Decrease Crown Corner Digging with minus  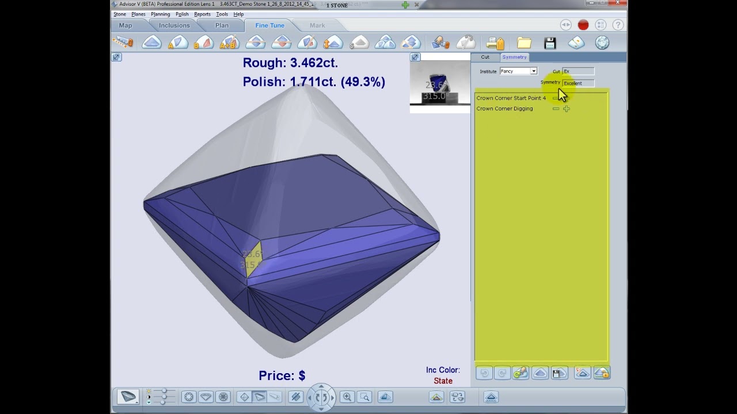pos(556,109)
